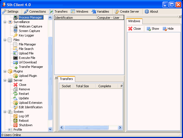
Task: Click the Upload Plugin package icon
Action: point(15,76)
